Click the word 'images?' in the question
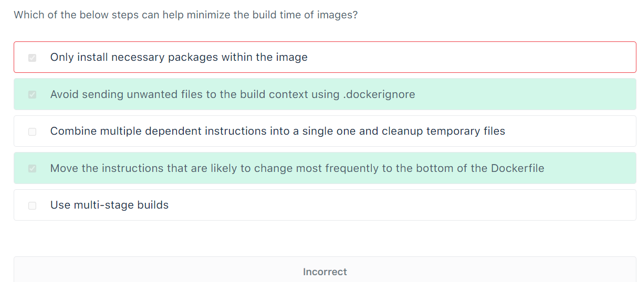638x282 pixels. tap(339, 15)
